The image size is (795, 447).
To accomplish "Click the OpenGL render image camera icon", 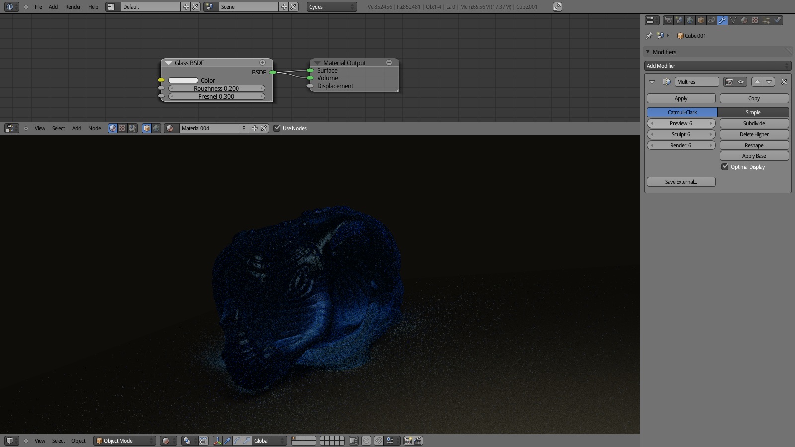I will tap(408, 441).
